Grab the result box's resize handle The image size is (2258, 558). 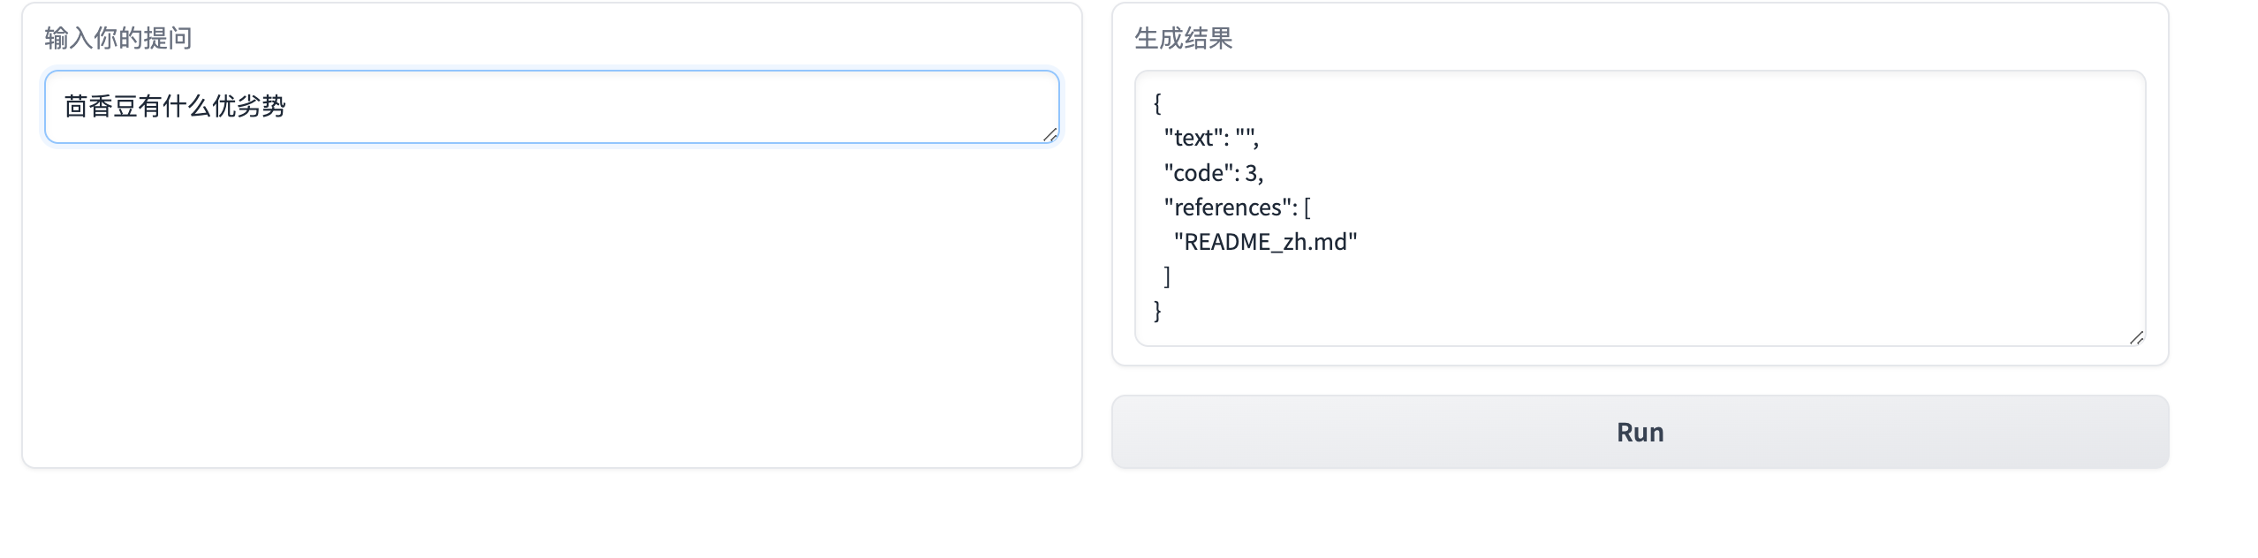[2136, 337]
